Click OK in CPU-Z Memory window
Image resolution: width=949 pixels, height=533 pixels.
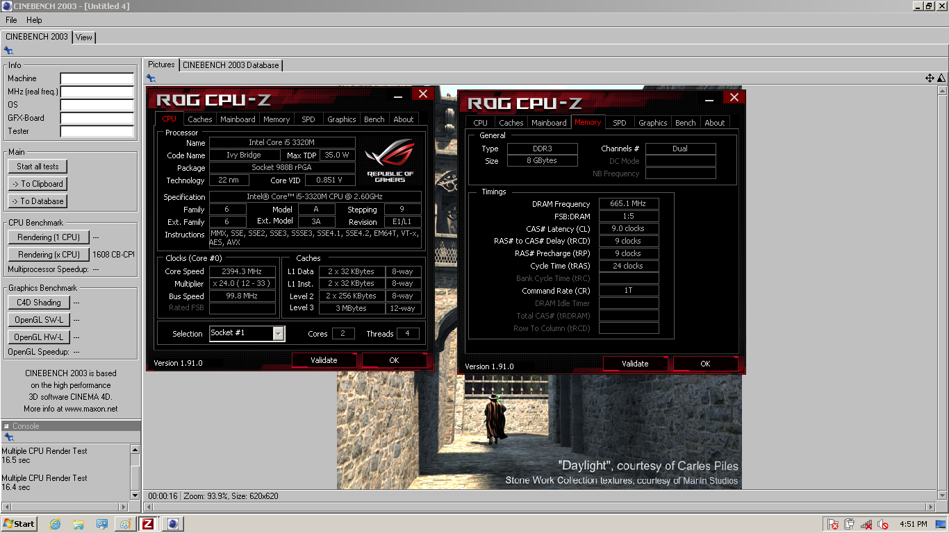[705, 364]
